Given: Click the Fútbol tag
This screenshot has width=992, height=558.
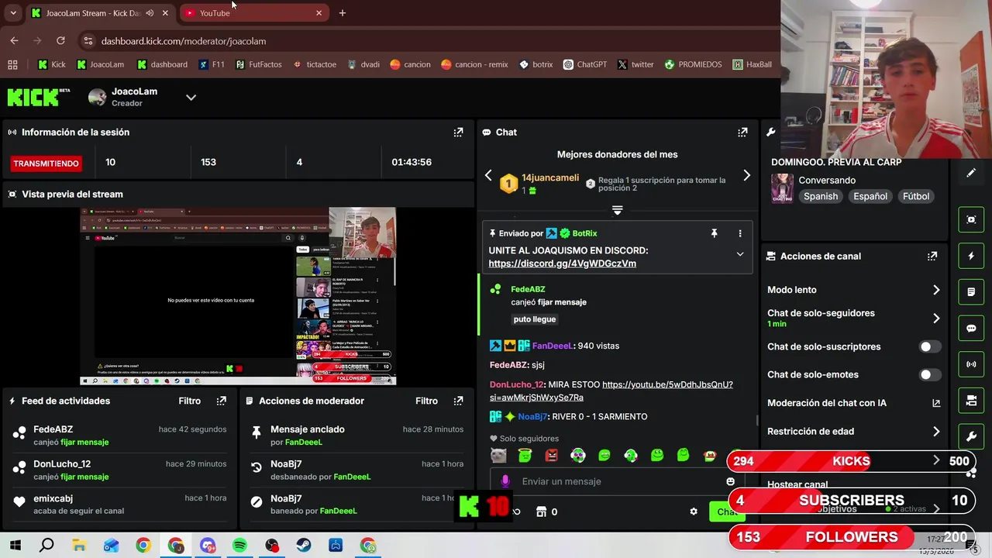Looking at the screenshot, I should click(915, 196).
